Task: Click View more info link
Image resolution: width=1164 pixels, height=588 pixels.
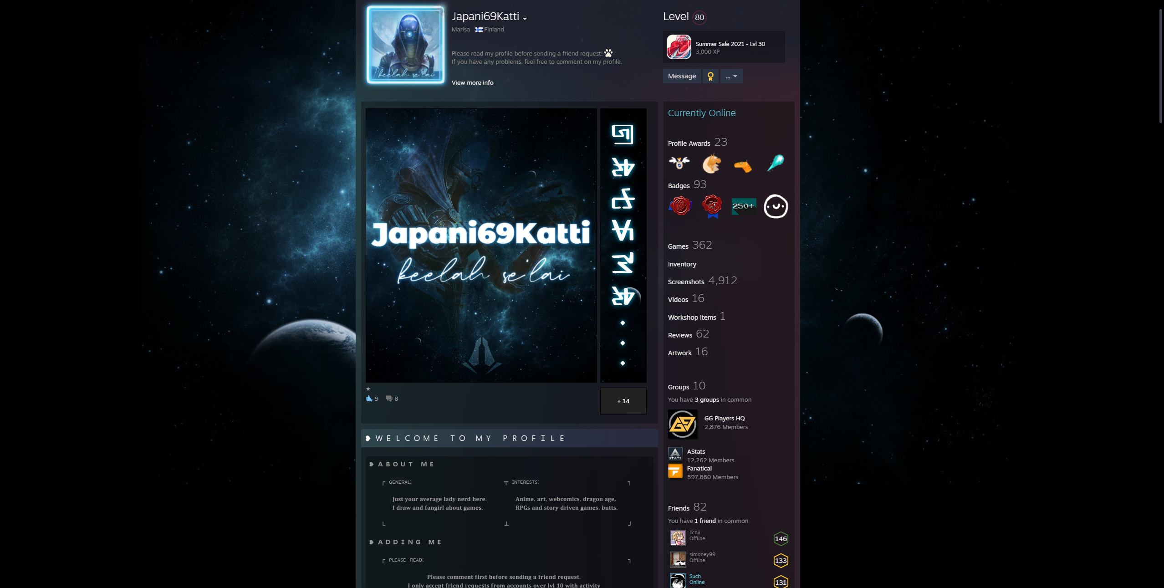Action: 472,82
